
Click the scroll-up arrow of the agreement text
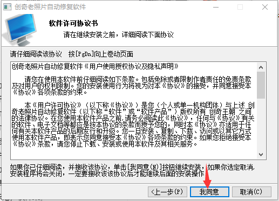[x=261, y=67]
